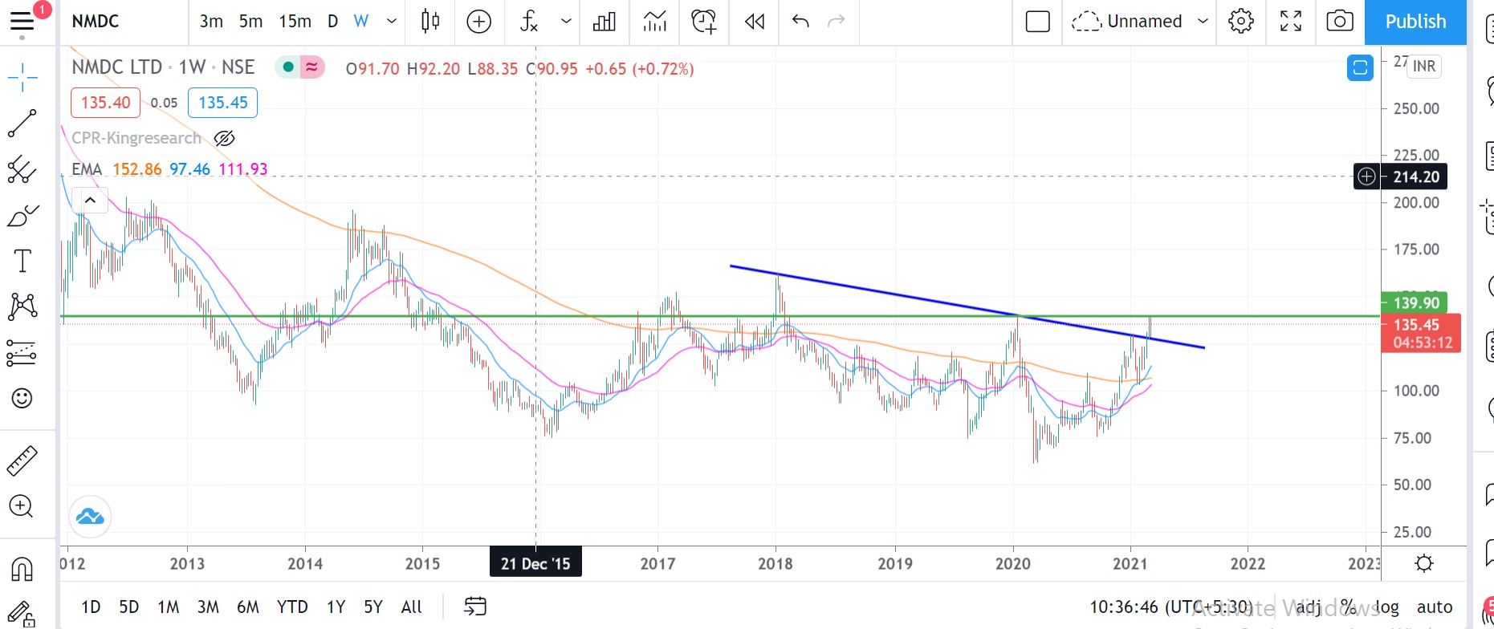Select the text annotation tool
The width and height of the screenshot is (1494, 629).
[22, 261]
